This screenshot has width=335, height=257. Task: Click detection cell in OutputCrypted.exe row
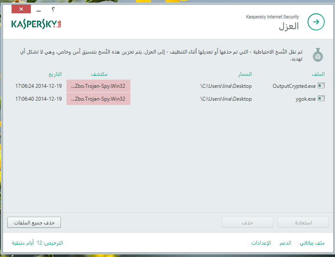click(99, 86)
